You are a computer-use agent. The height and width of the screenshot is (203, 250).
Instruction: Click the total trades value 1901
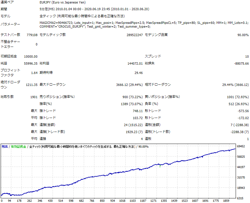(x=33, y=97)
